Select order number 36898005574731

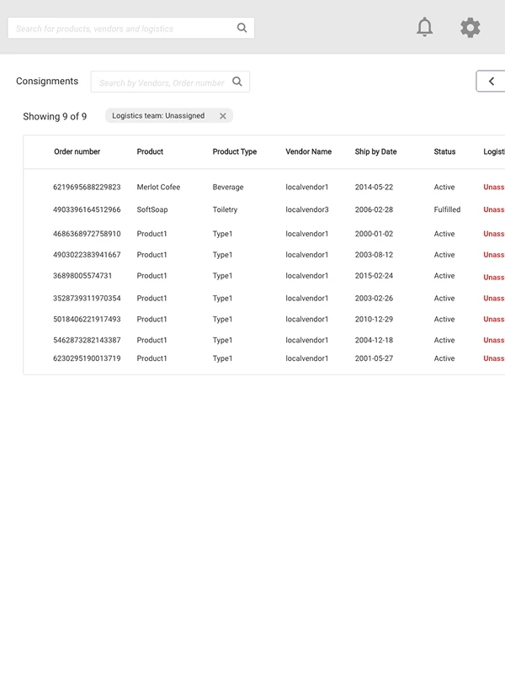[82, 276]
